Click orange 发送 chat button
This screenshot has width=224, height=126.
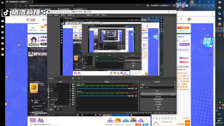coord(187,123)
